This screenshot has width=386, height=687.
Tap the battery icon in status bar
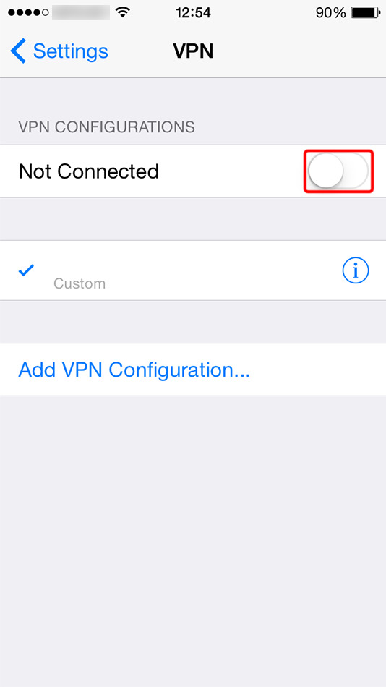pos(364,13)
